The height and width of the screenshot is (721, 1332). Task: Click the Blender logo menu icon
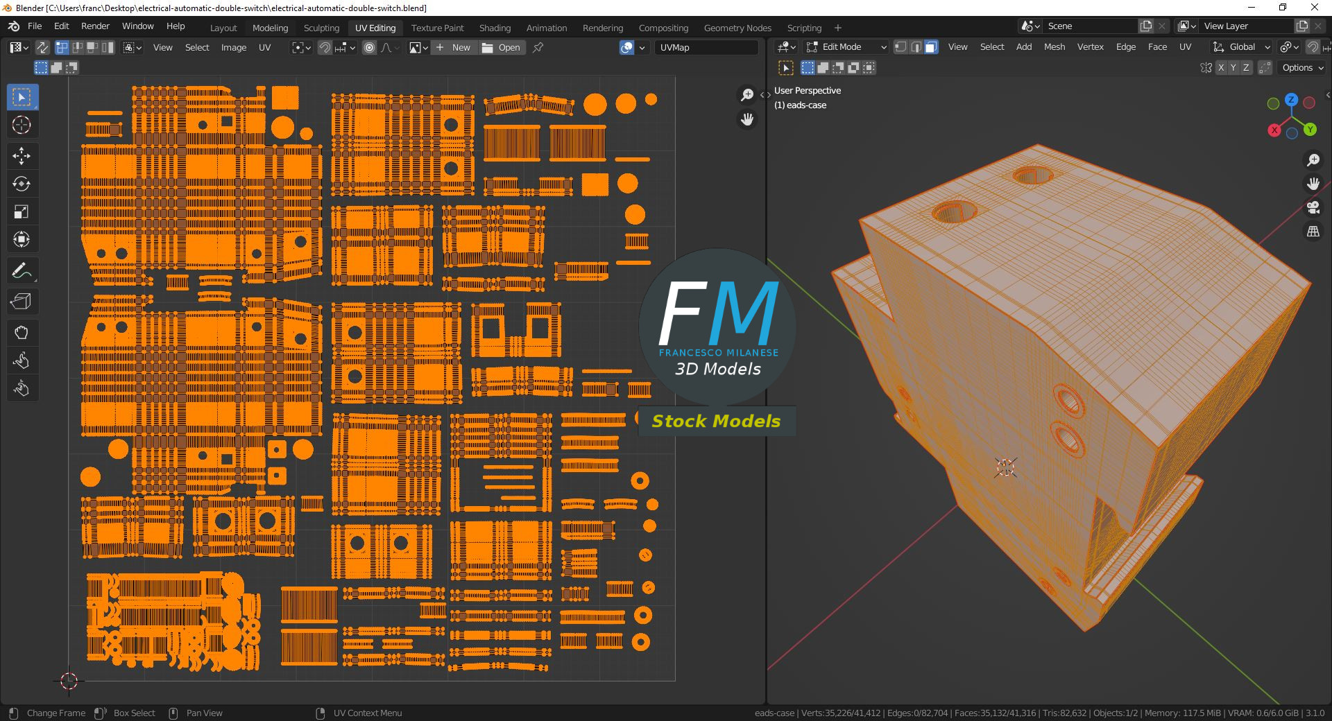click(x=14, y=26)
